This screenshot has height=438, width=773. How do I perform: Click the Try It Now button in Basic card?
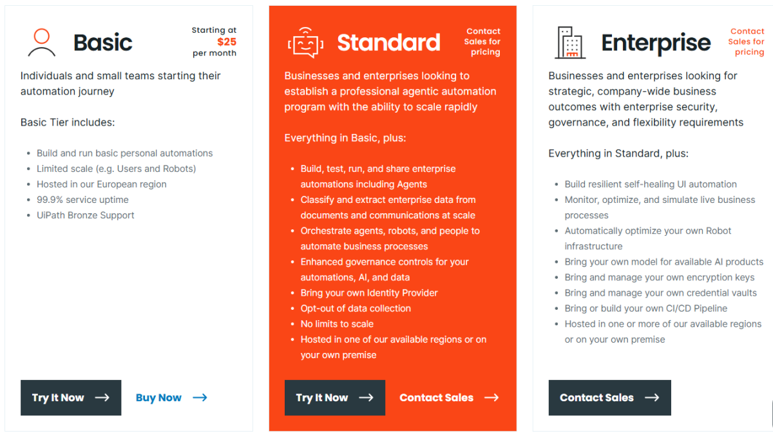tap(71, 397)
